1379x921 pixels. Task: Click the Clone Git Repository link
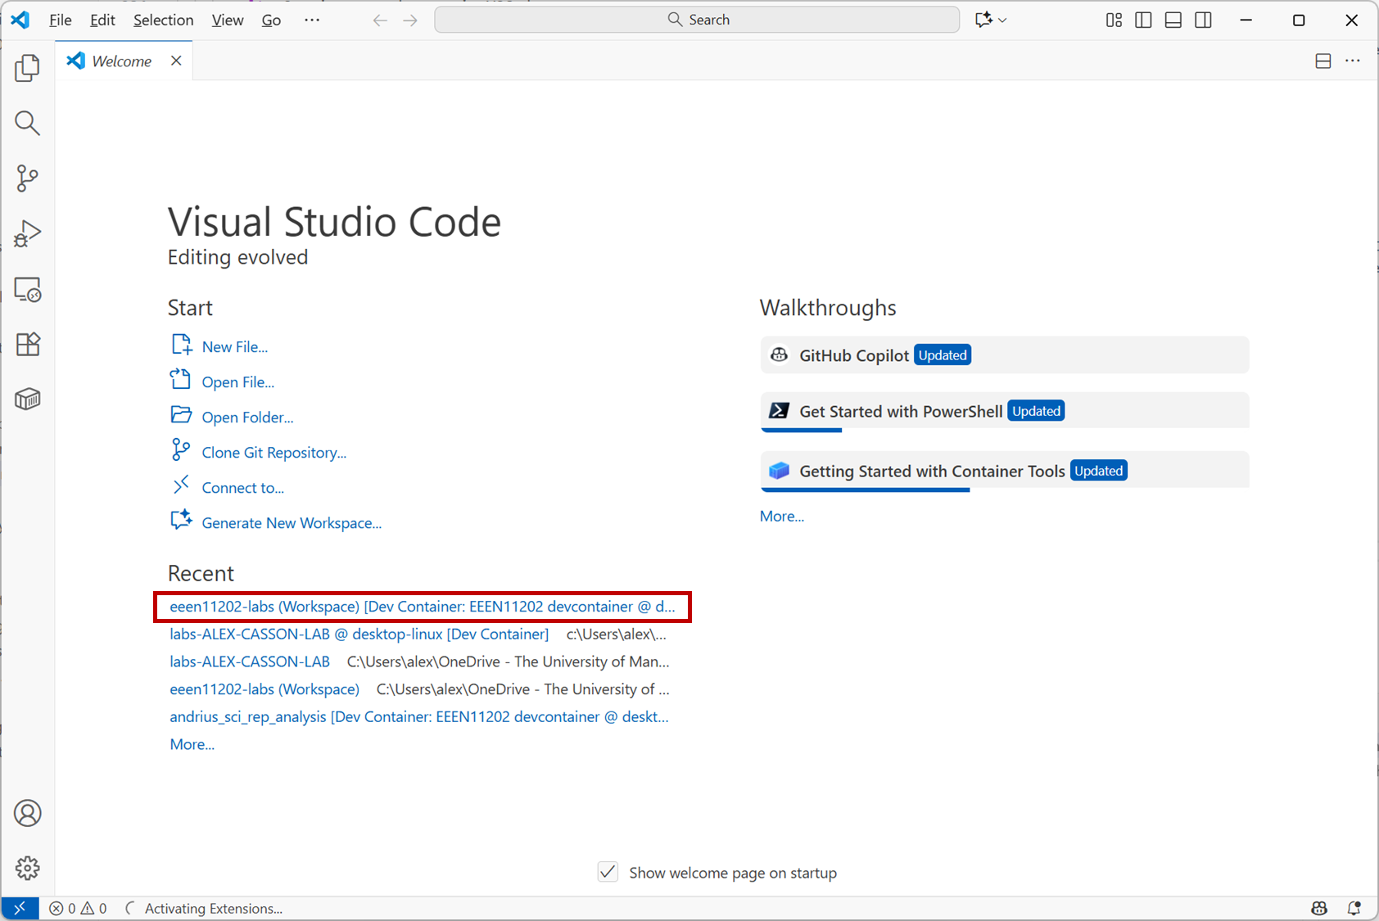(x=274, y=453)
